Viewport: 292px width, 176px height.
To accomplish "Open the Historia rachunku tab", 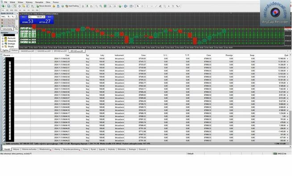I will tap(29, 149).
